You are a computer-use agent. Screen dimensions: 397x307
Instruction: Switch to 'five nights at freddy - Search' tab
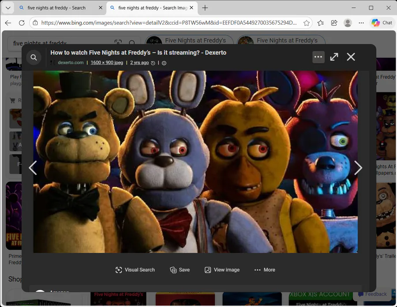coord(56,8)
